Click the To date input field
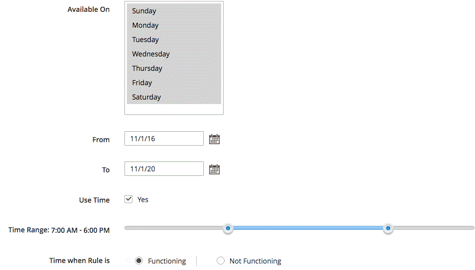Screen dimensions: 475x270 (x=164, y=168)
